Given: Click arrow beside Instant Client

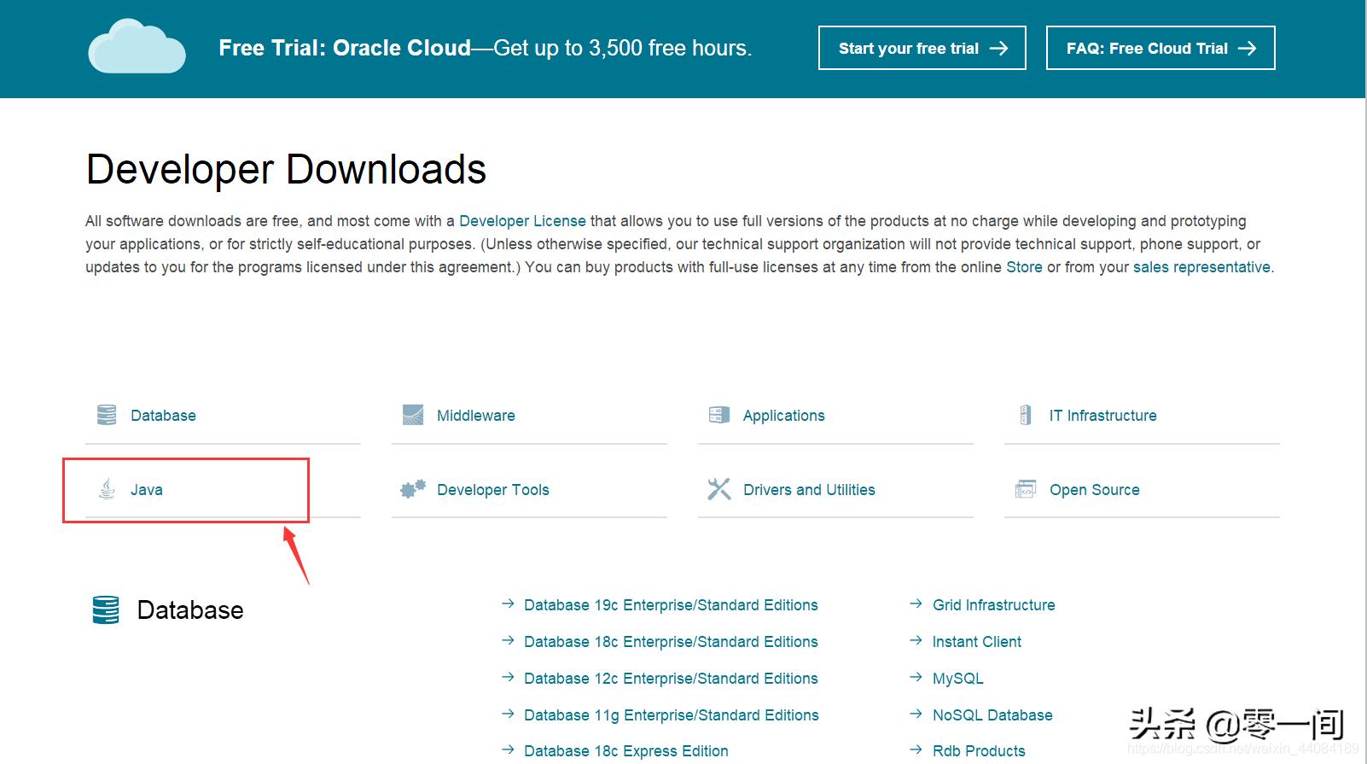Looking at the screenshot, I should coord(916,640).
